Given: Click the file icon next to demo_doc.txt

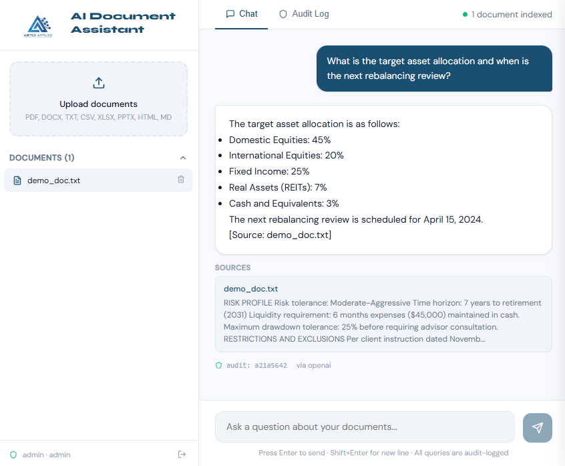Looking at the screenshot, I should pyautogui.click(x=17, y=181).
